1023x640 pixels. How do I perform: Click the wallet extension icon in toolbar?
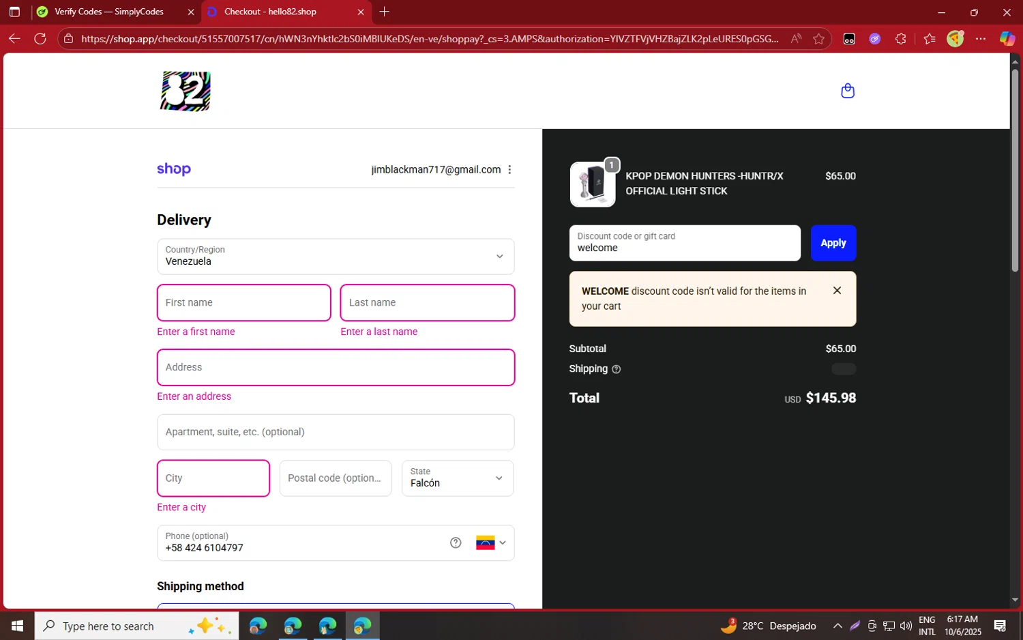tap(849, 39)
